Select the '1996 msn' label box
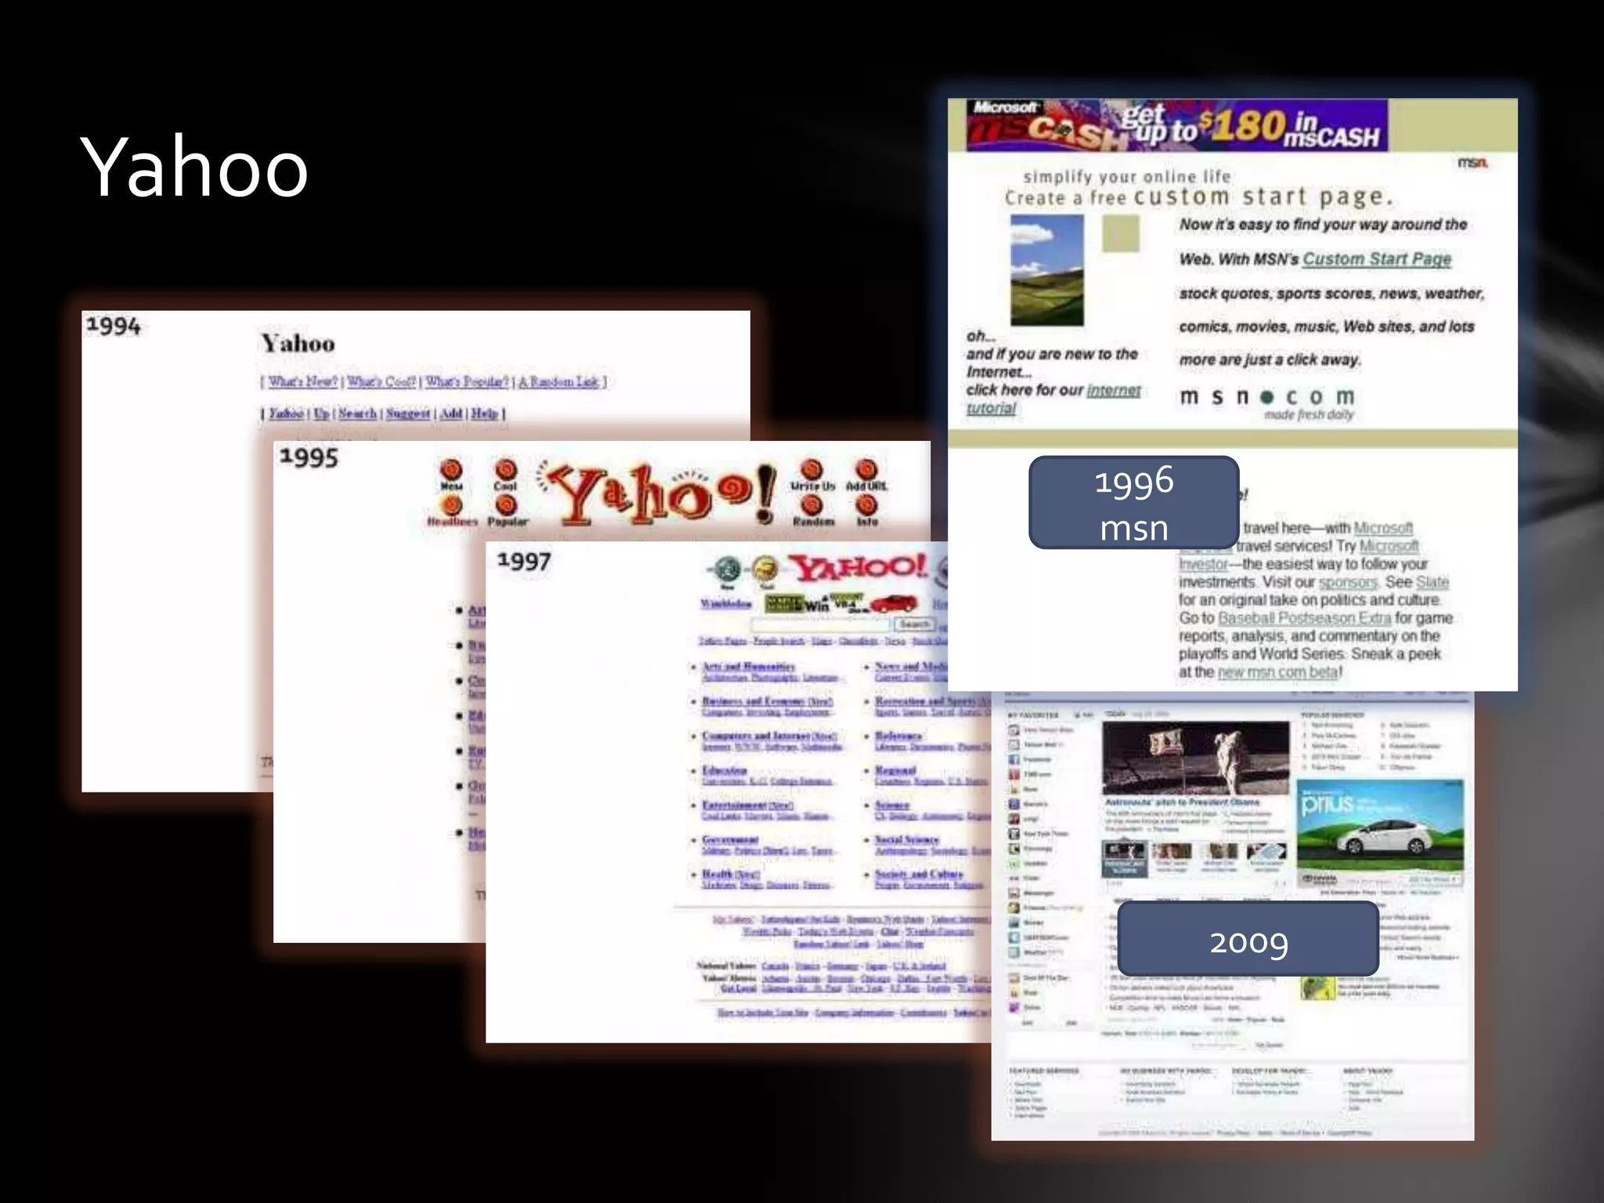Screen dimensions: 1604x1203 (1133, 503)
